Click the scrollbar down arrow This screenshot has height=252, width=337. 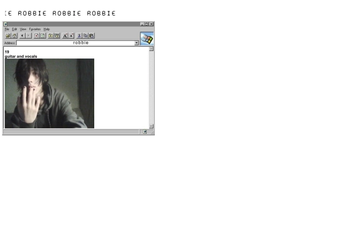(151, 126)
